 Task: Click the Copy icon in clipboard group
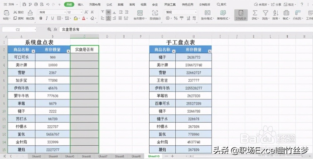point(15,18)
